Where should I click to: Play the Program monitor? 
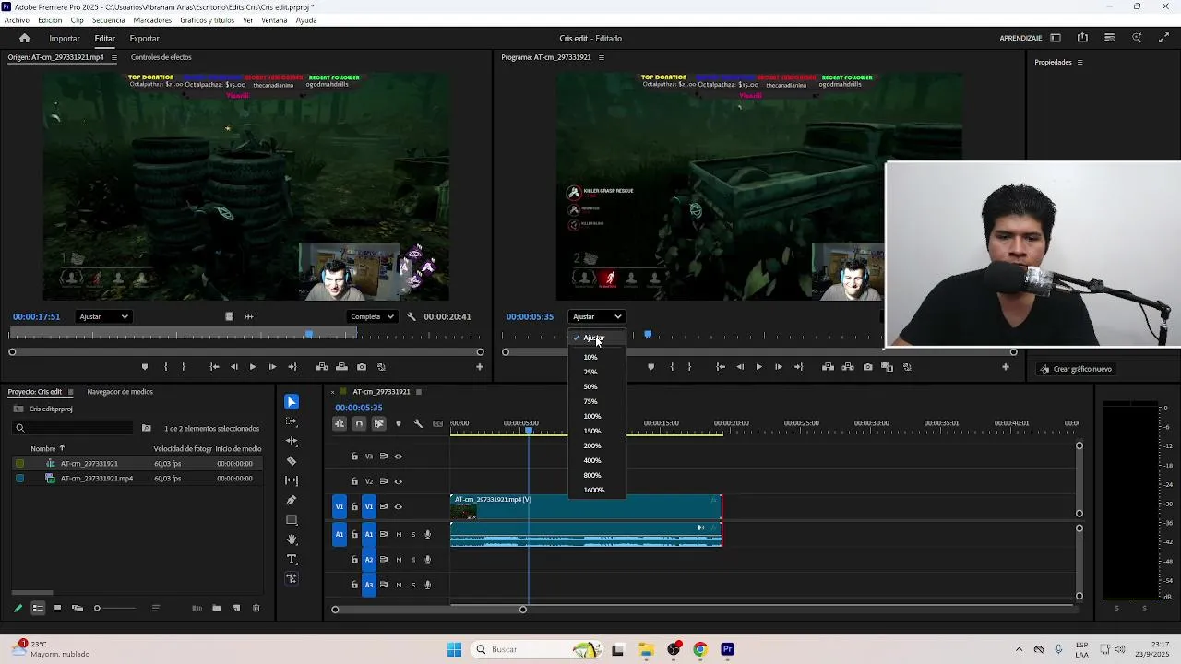click(758, 367)
